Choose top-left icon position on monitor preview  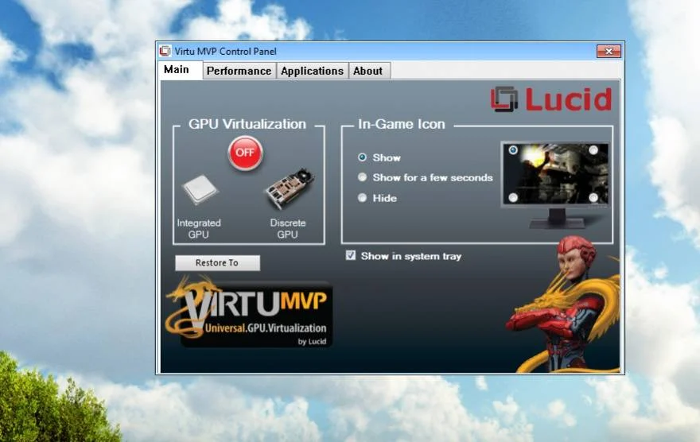click(x=513, y=150)
